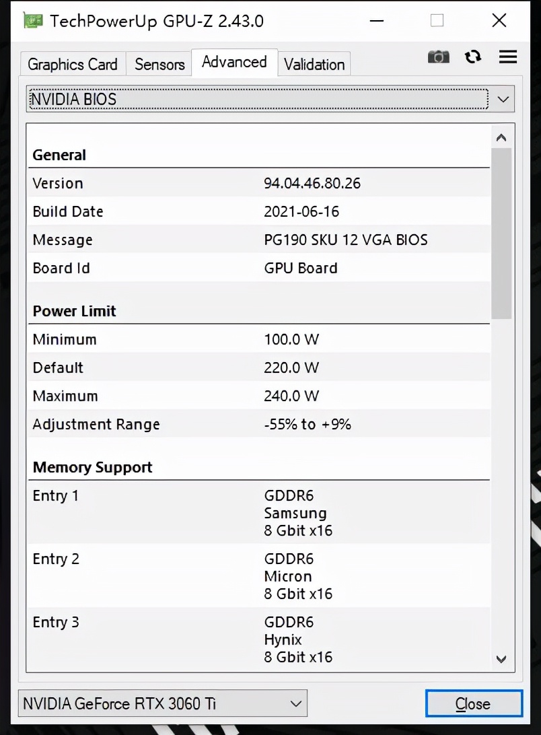Select the Default power limit row
Screen dimensions: 541x735
tap(260, 367)
